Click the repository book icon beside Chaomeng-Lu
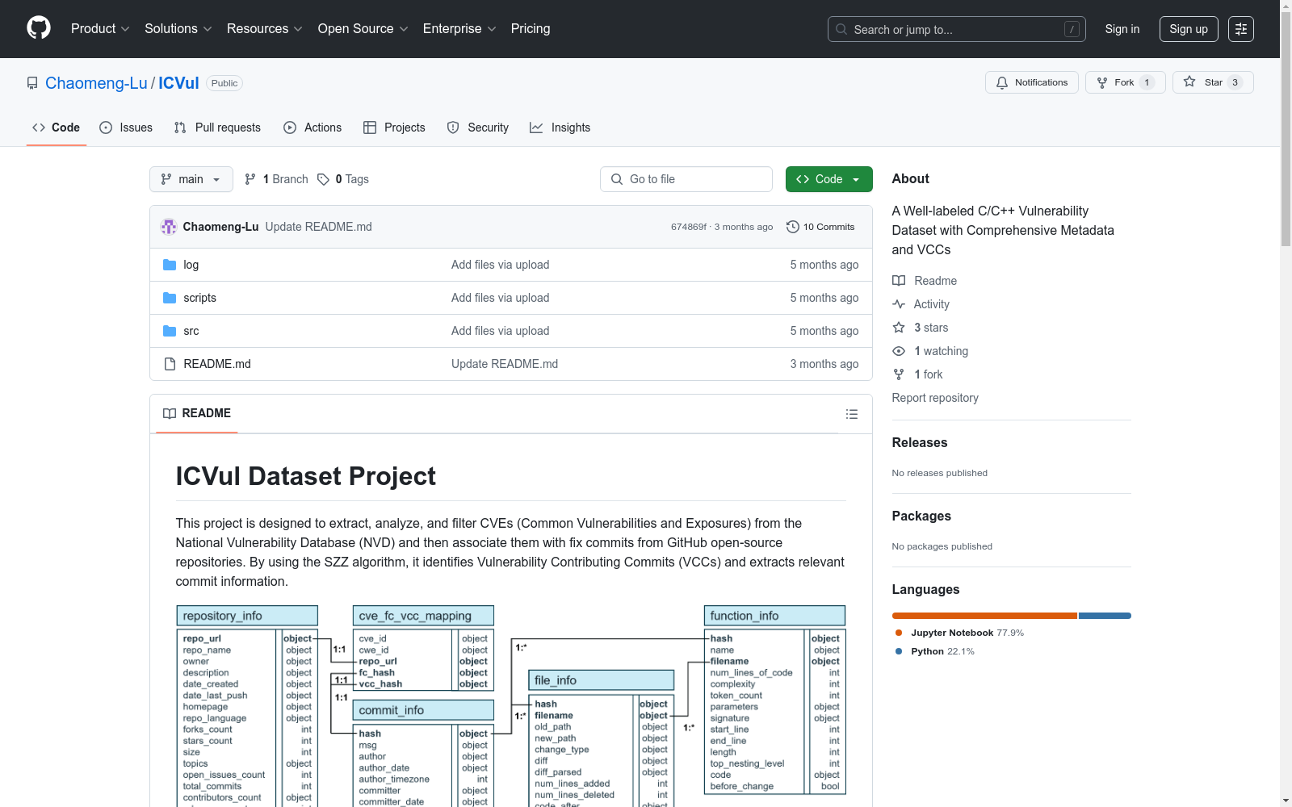The width and height of the screenshot is (1292, 807). point(32,83)
